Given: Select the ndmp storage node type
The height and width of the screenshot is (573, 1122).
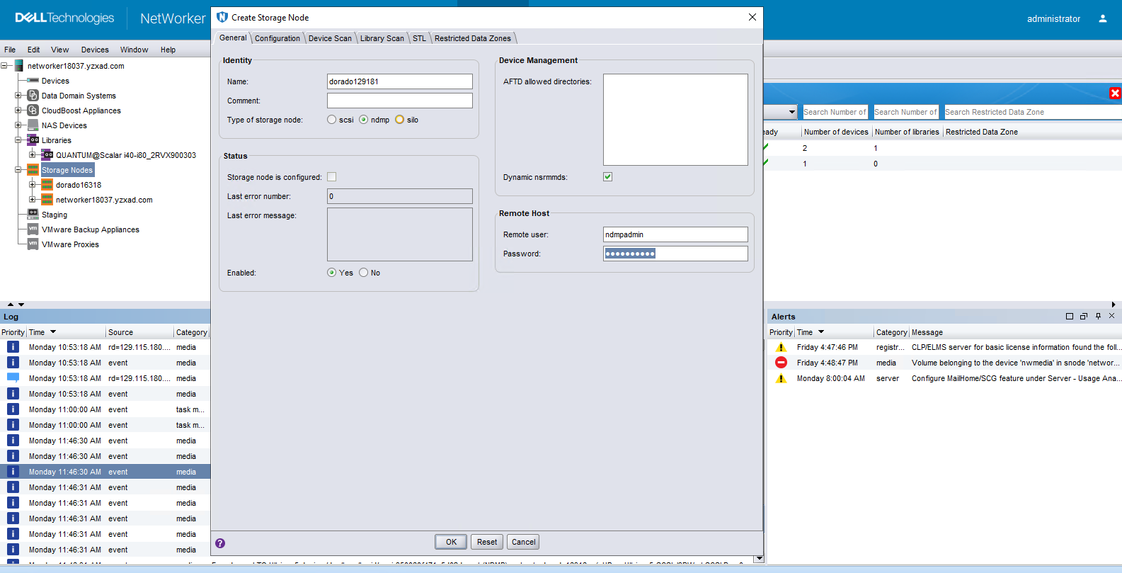Looking at the screenshot, I should pyautogui.click(x=363, y=120).
